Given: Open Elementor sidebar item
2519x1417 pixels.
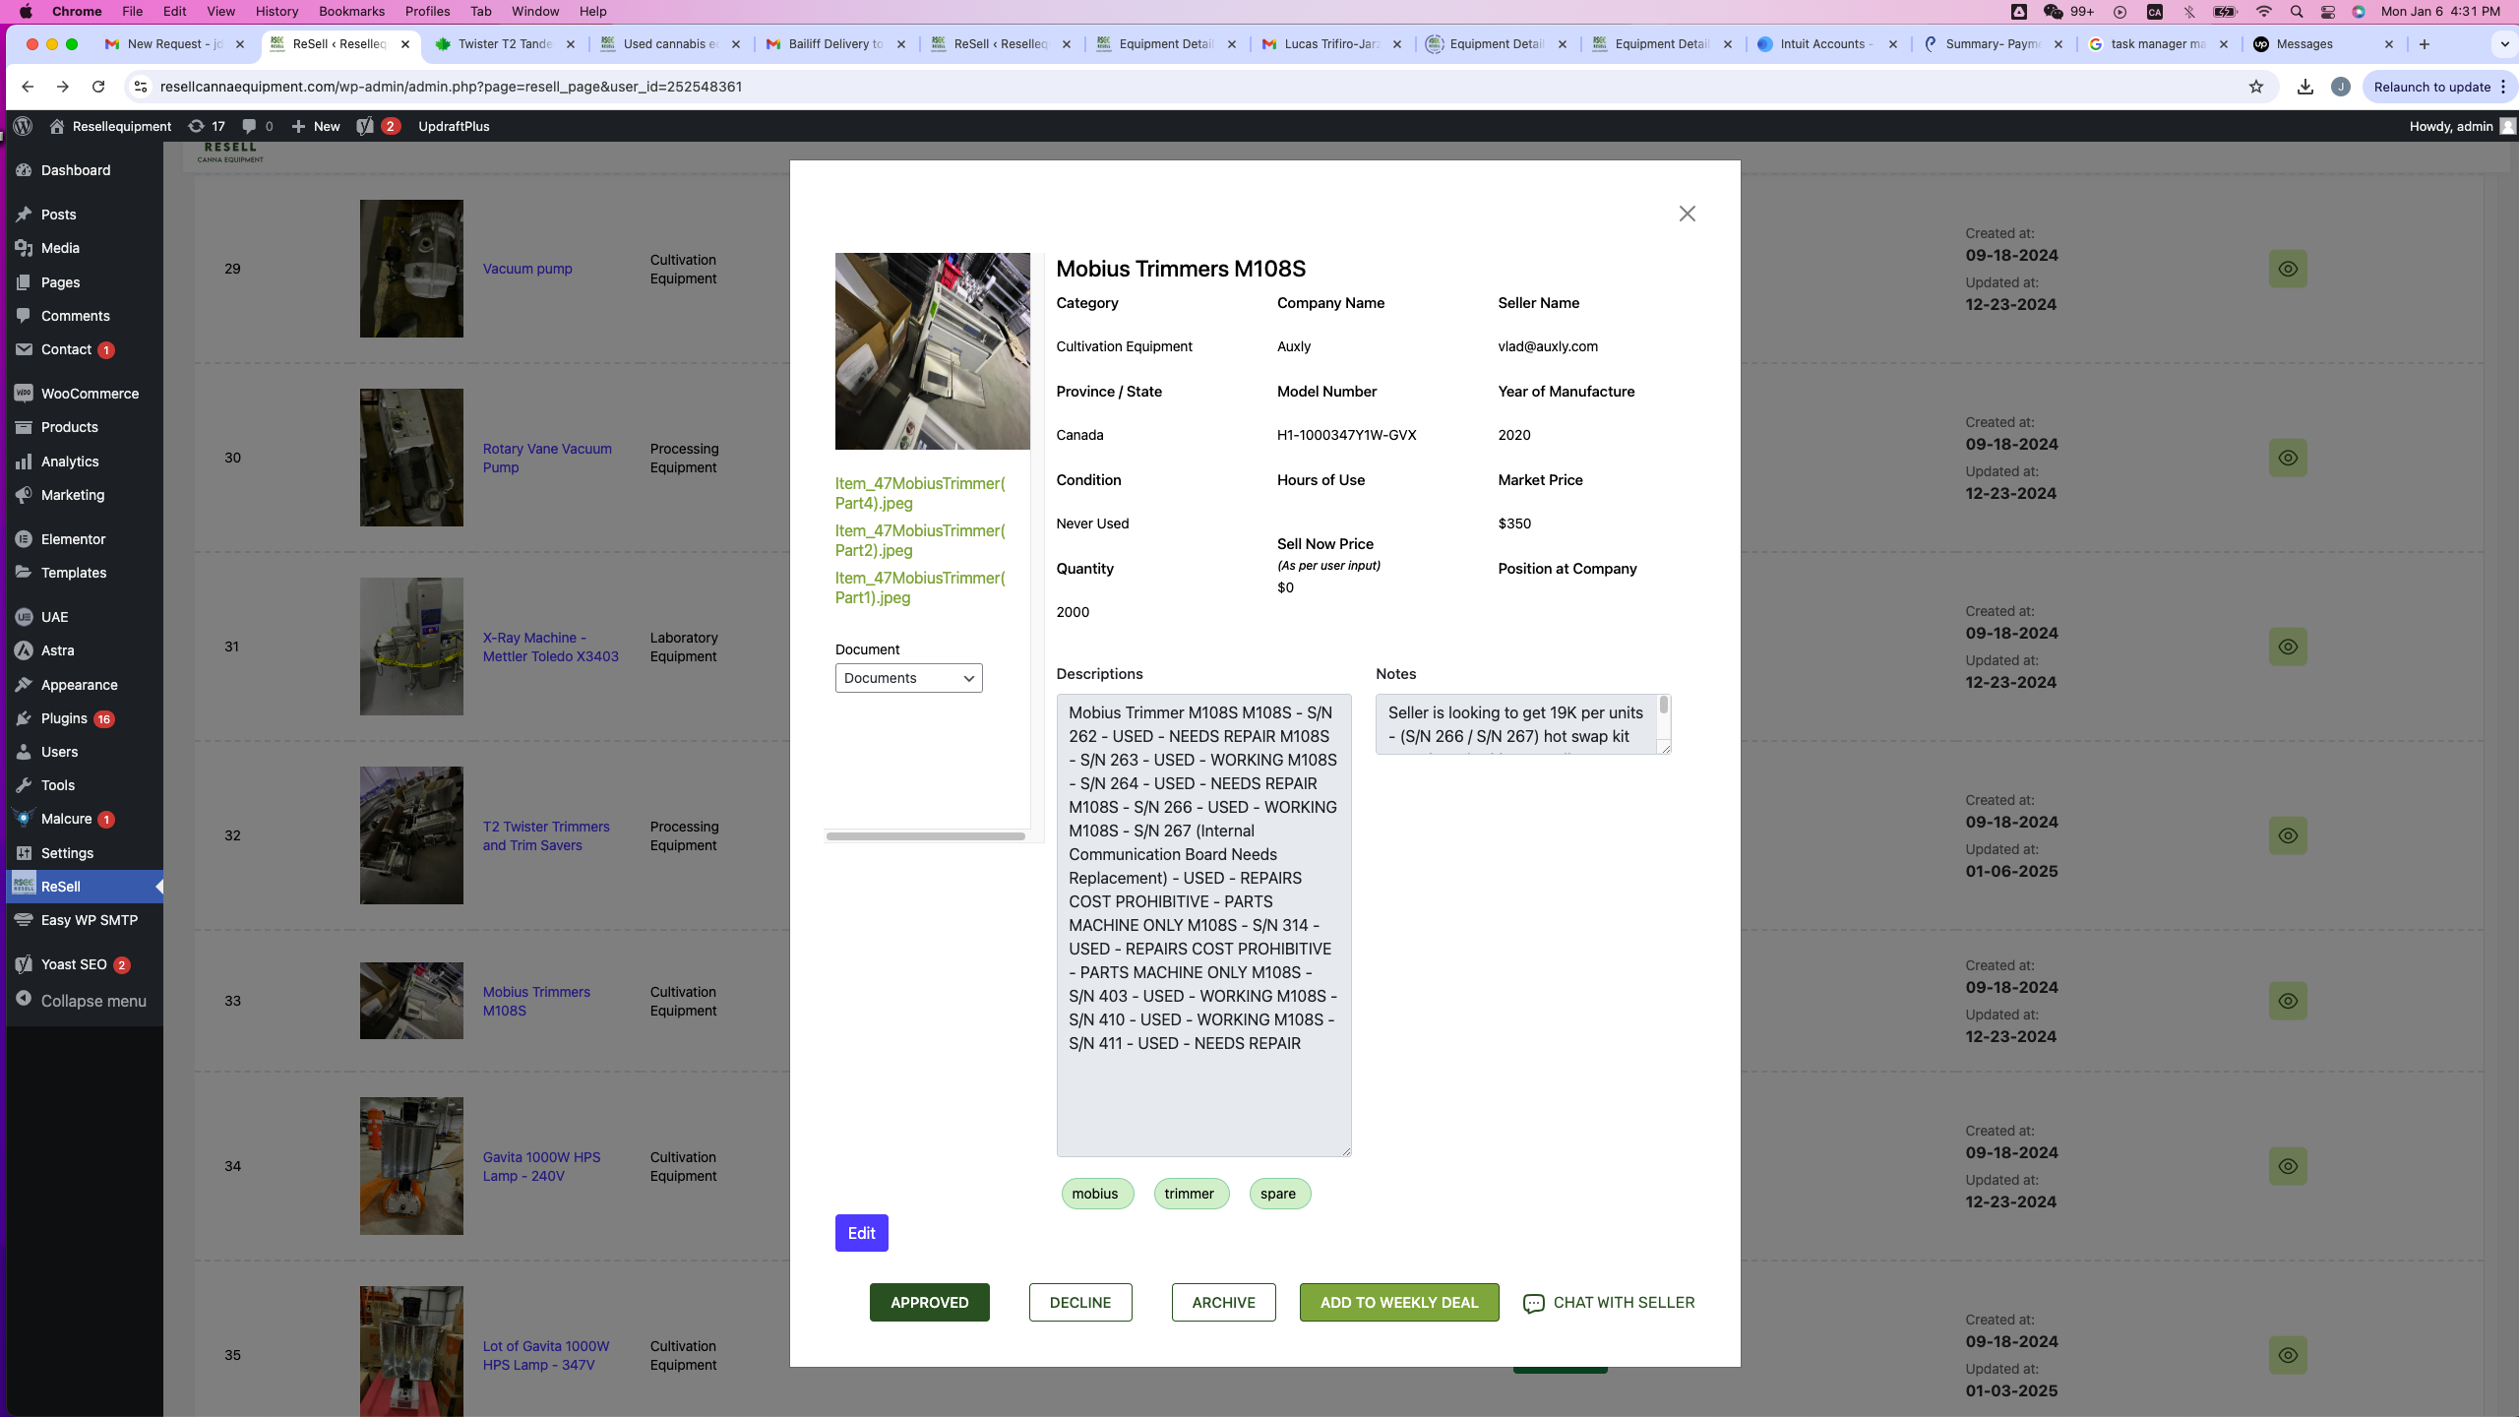Looking at the screenshot, I should pos(73,539).
